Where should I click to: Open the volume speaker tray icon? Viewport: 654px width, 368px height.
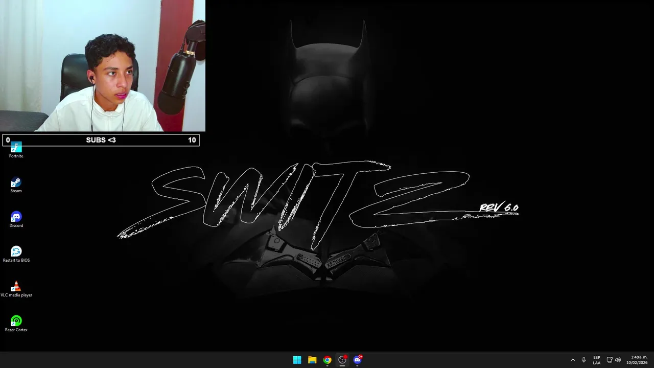click(x=618, y=360)
